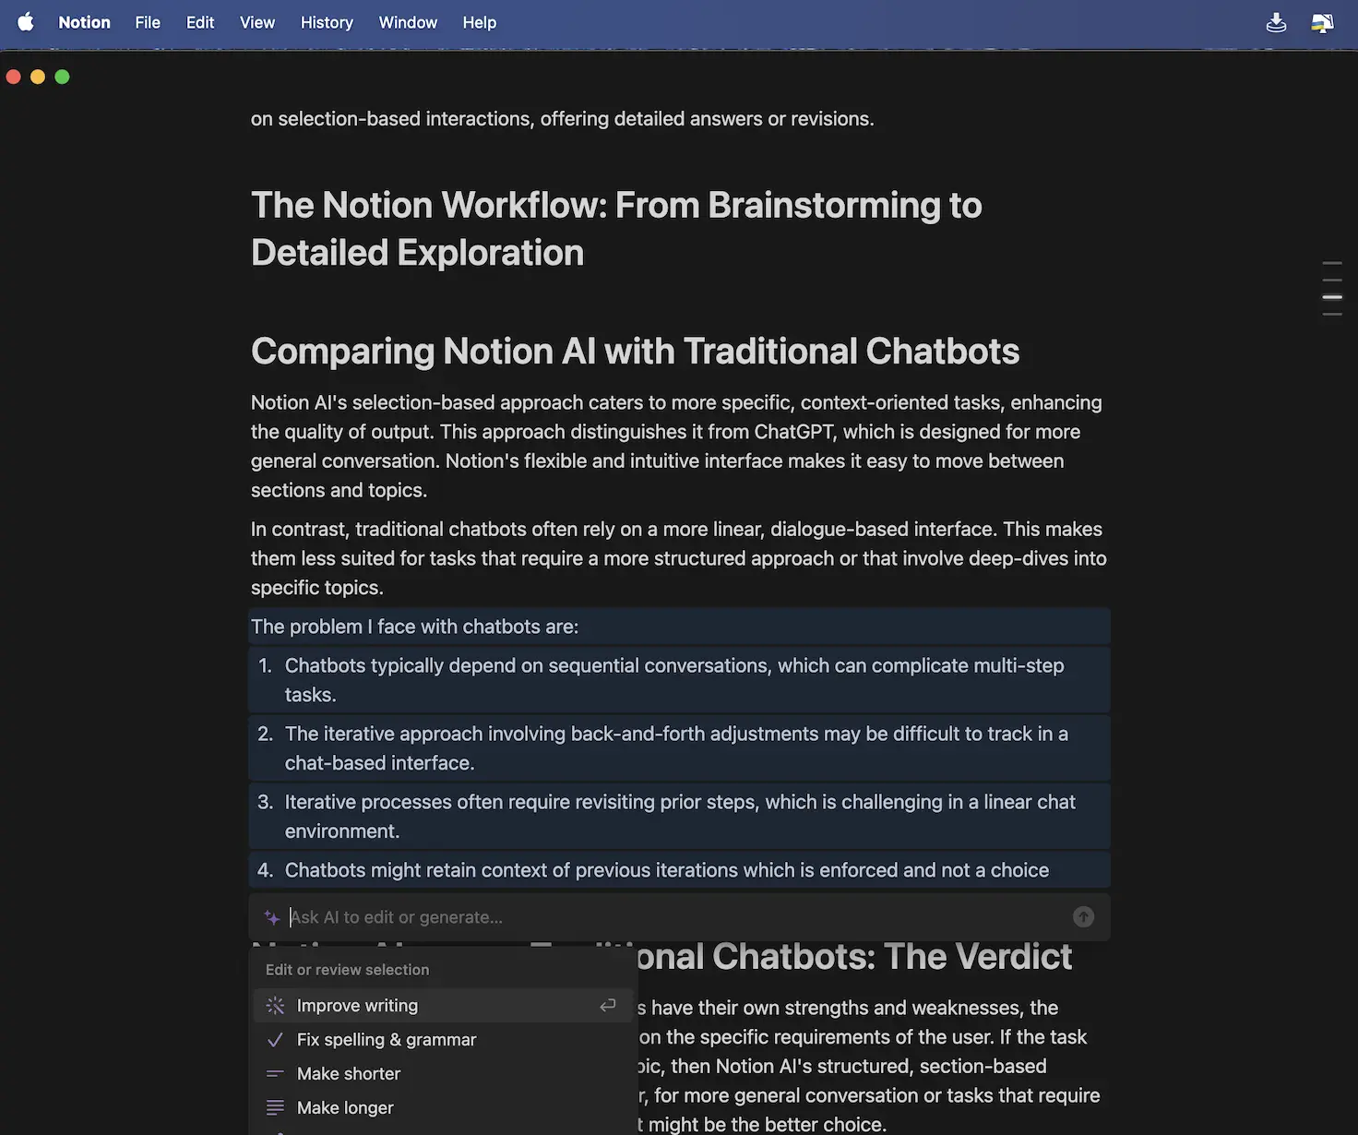Click line about selection-based interactions at top
1358x1135 pixels.
click(562, 119)
